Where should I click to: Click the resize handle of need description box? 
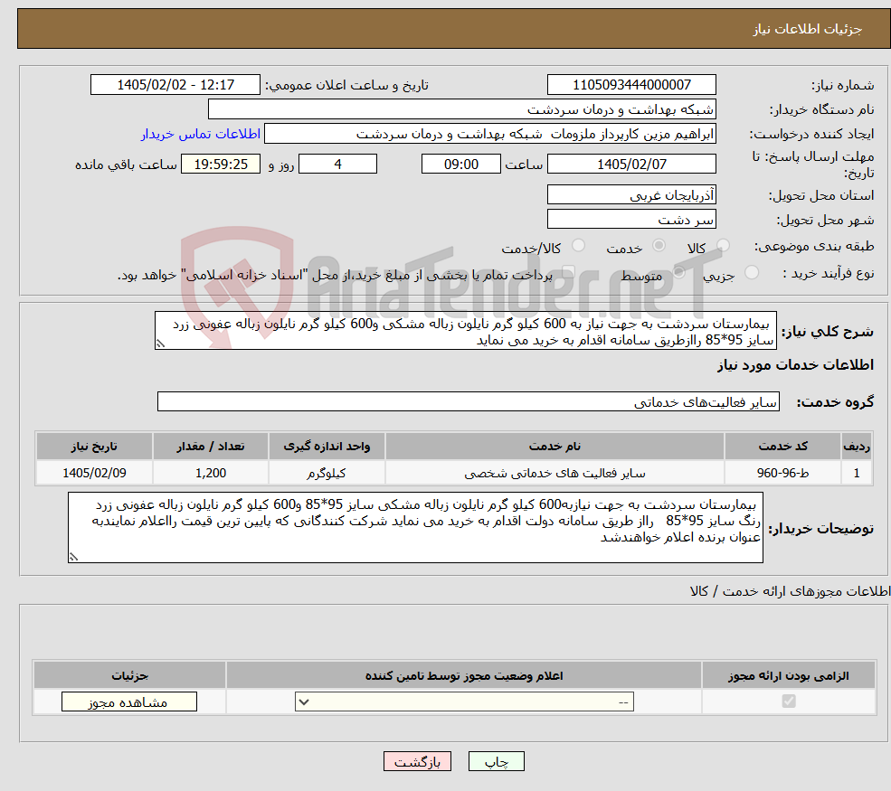coord(160,344)
